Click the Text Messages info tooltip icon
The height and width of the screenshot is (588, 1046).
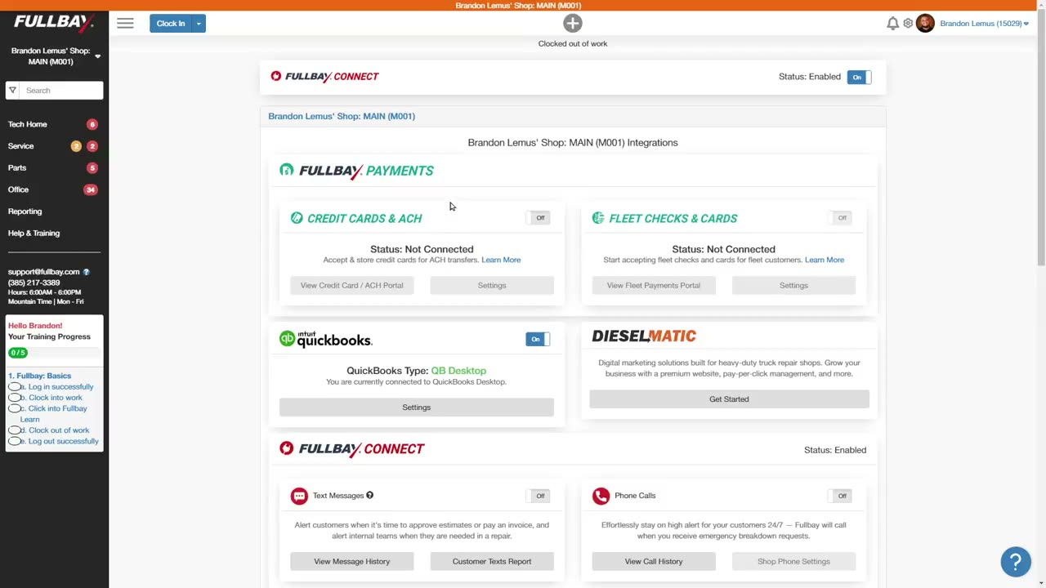369,495
